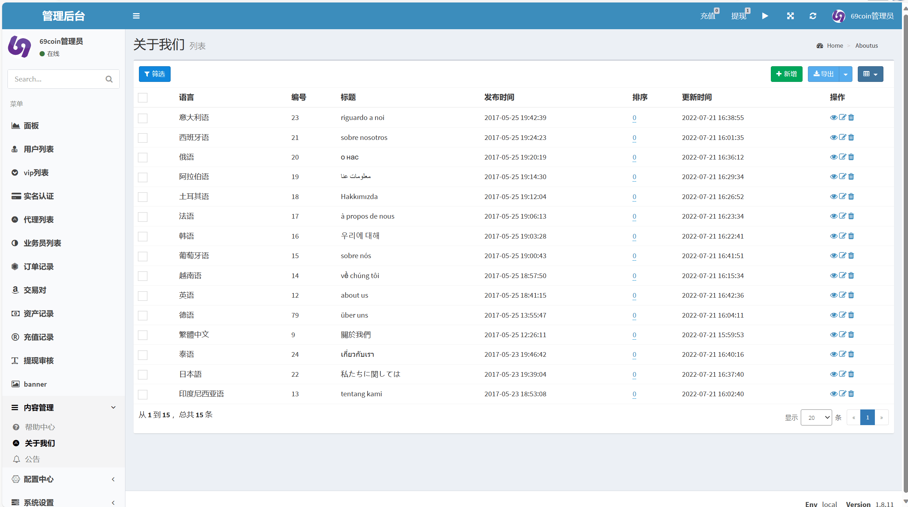The height and width of the screenshot is (507, 908).
Task: Toggle the checkbox for 日本語 row
Action: pyautogui.click(x=143, y=373)
